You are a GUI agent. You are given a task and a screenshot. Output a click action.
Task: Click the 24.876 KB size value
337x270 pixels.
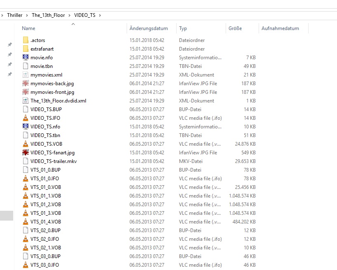(245, 144)
